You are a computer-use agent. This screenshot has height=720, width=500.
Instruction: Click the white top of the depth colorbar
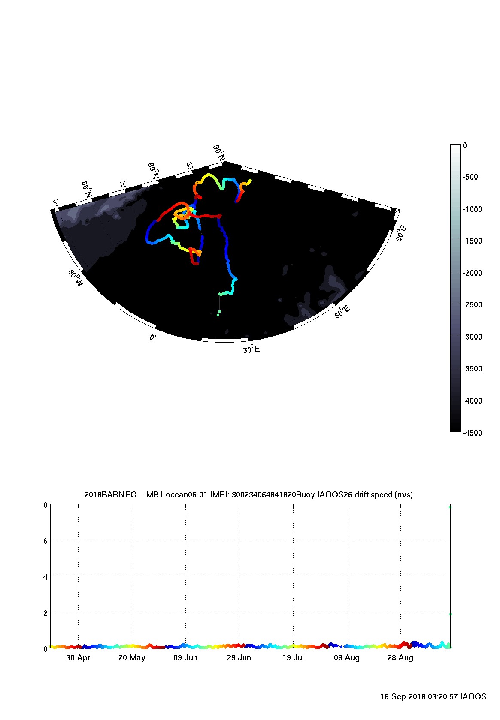point(455,148)
